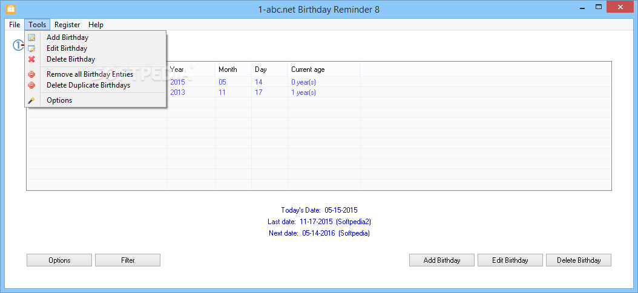This screenshot has height=293, width=638.
Task: Close the Birthday Reminder window
Action: [620, 7]
